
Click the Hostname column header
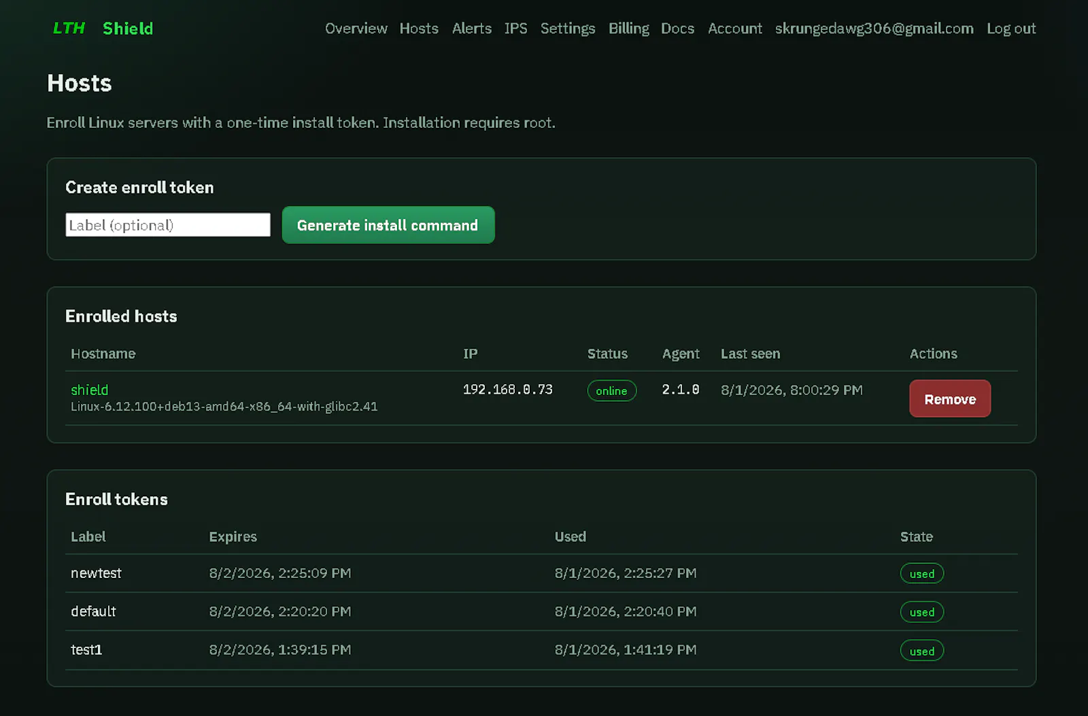pyautogui.click(x=103, y=354)
